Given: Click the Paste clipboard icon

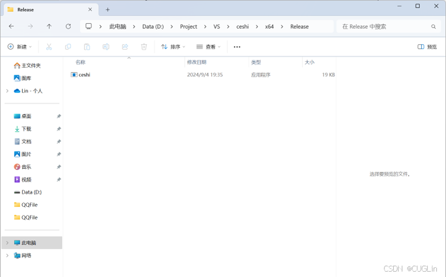Looking at the screenshot, I should click(87, 46).
